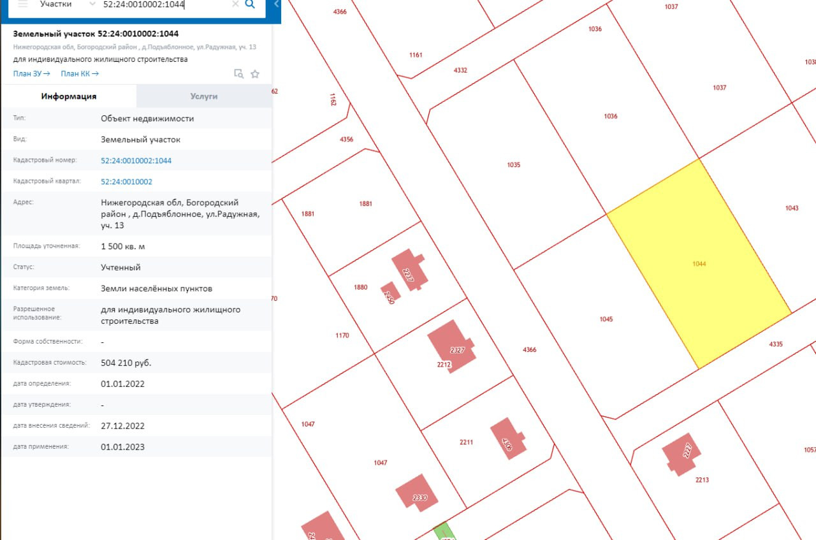Screen dimensions: 816x540
Task: Select building 4306 on the map
Action: tap(507, 438)
